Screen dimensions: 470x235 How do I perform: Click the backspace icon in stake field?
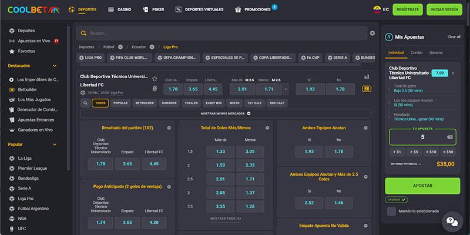(449, 137)
